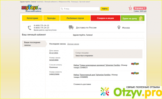The width and height of the screenshot is (162, 99).
Task: Click client number 1490125990
Action: click(54, 74)
